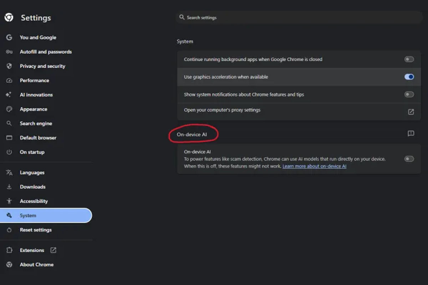Screen dimensions: 428x285
Task: Click the translate icon for Languages
Action: point(9,172)
